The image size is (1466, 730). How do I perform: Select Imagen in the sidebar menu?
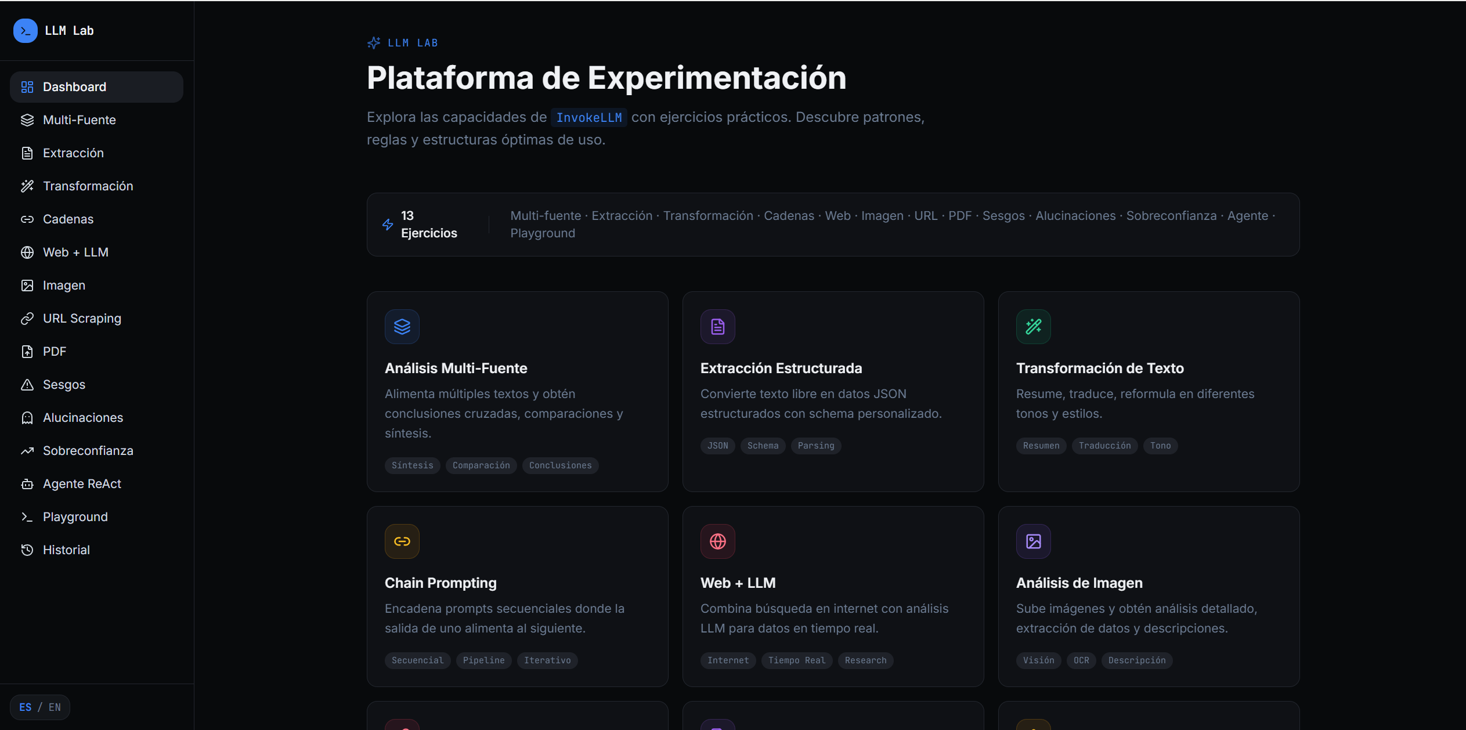(x=96, y=286)
